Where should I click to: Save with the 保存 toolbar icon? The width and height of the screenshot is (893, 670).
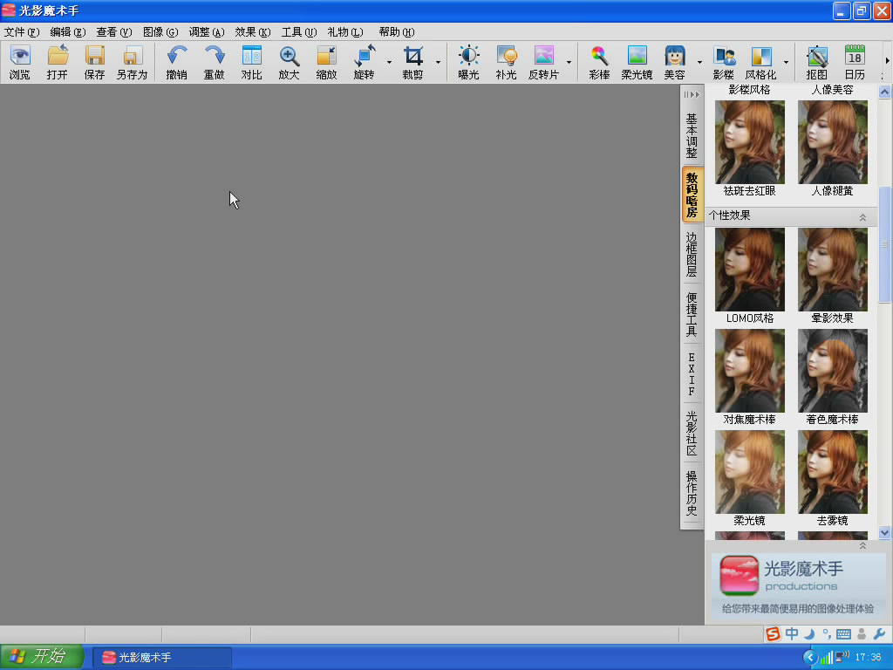94,62
